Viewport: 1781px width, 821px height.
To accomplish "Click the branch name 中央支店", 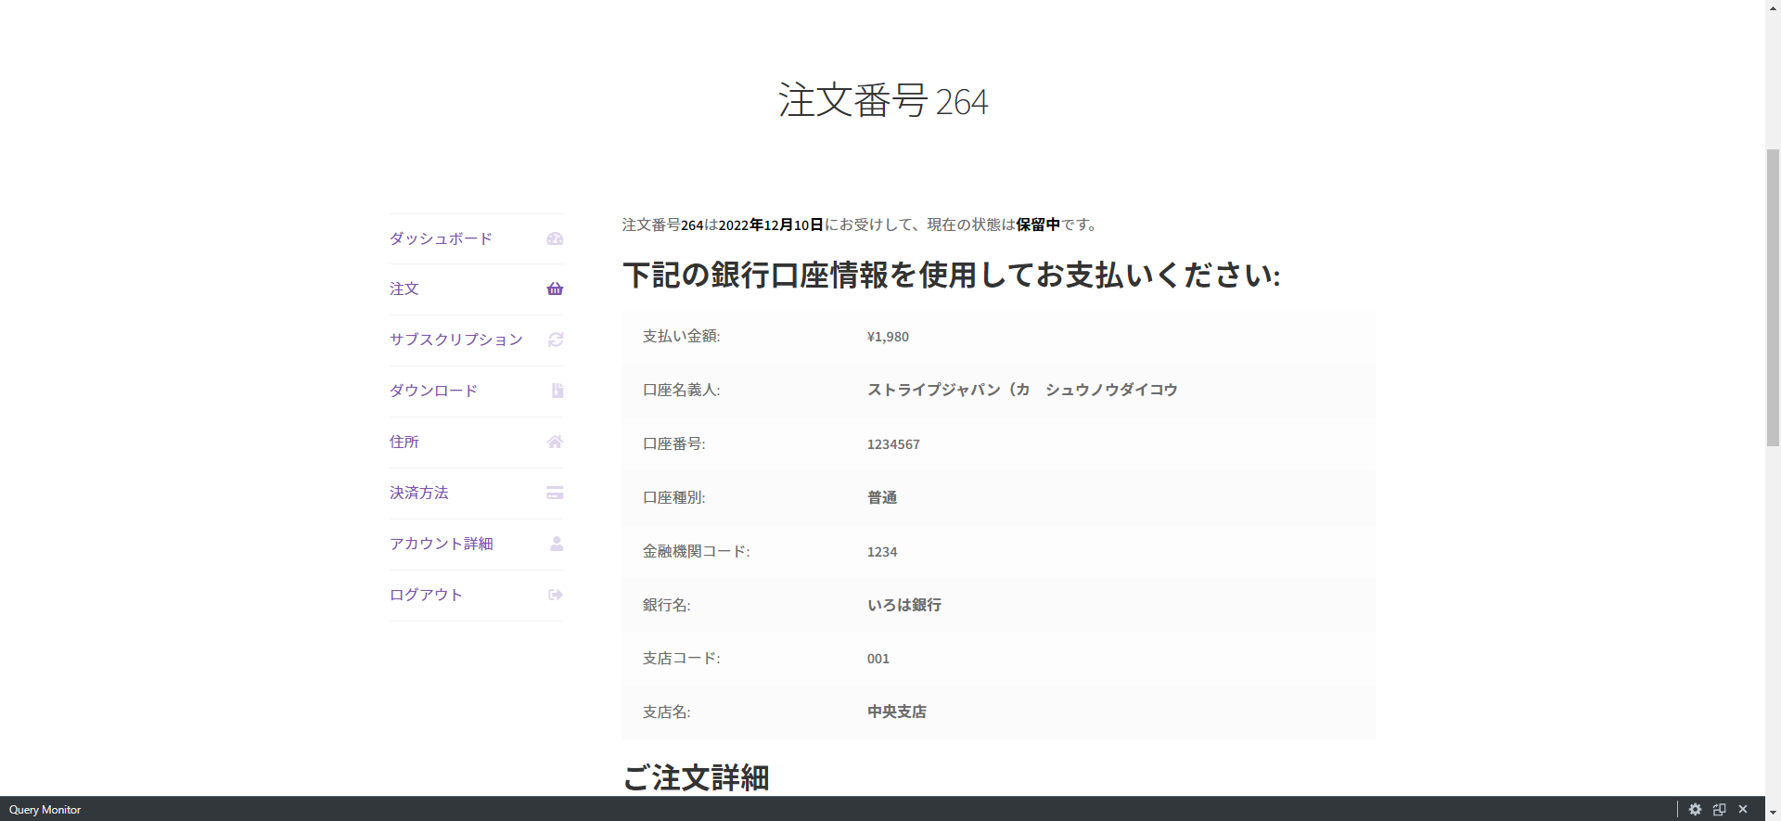I will point(897,712).
